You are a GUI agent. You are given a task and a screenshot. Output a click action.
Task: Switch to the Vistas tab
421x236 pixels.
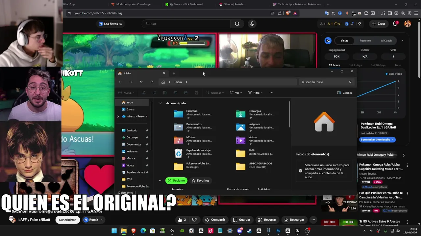[344, 41]
